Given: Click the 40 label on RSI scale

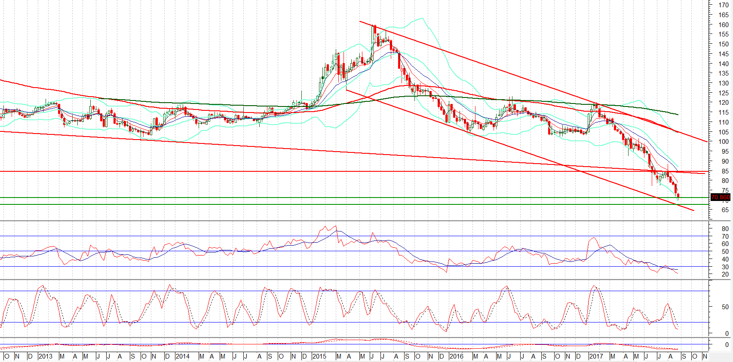Looking at the screenshot, I should pos(725,259).
